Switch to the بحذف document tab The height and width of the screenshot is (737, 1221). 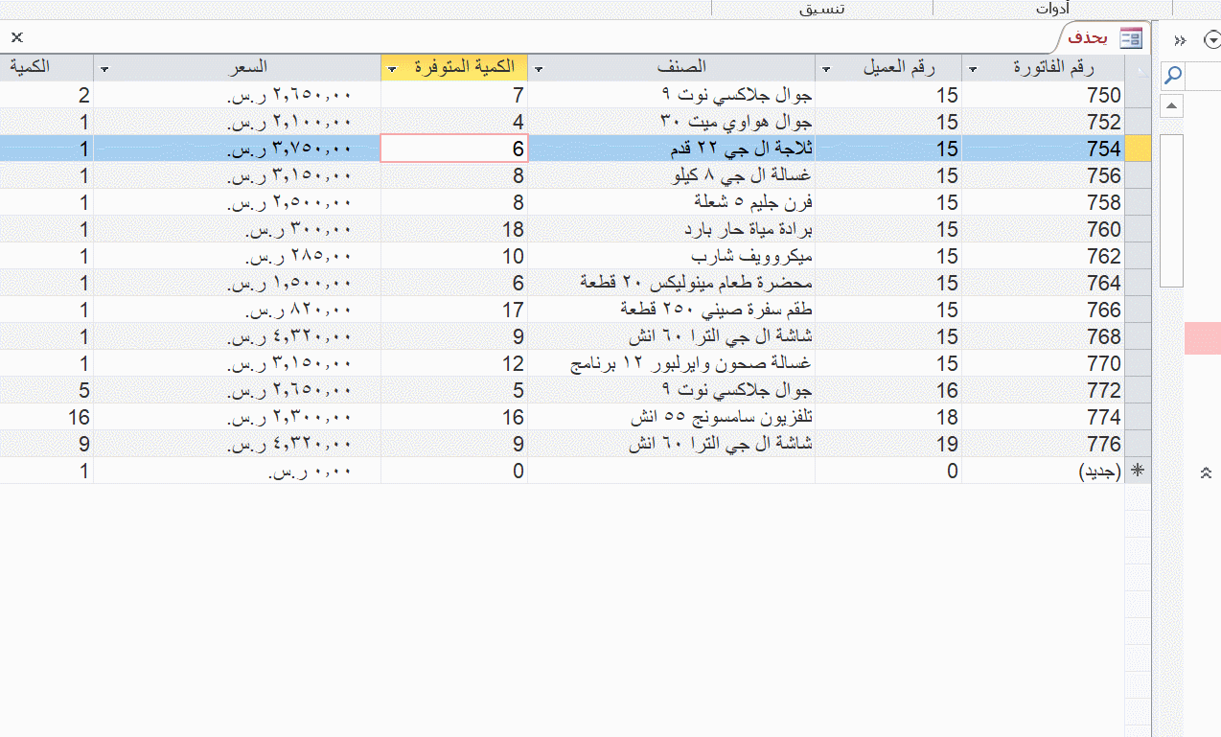click(1088, 38)
